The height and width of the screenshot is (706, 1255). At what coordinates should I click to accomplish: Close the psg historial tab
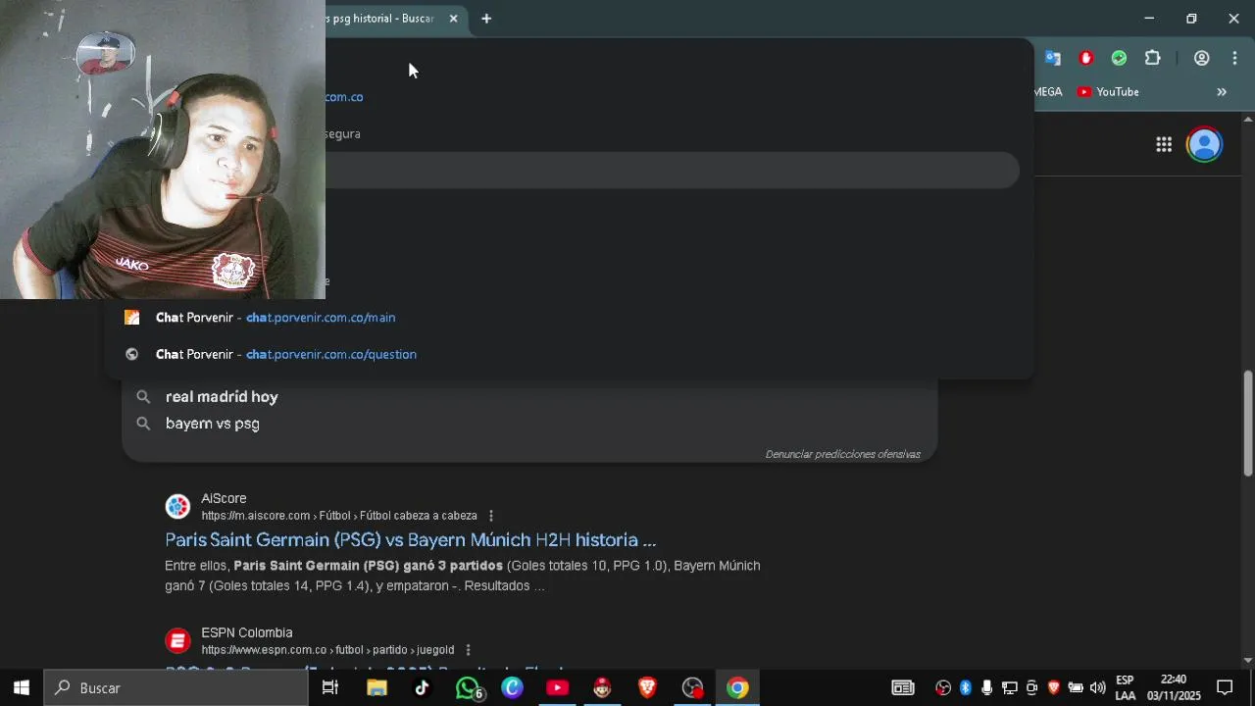coord(453,19)
